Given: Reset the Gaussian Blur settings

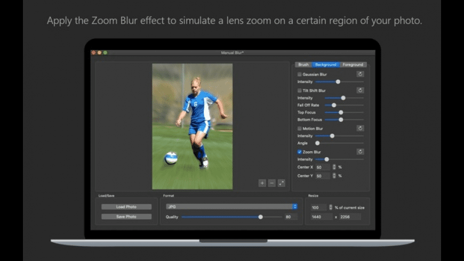Looking at the screenshot, I should pyautogui.click(x=360, y=74).
